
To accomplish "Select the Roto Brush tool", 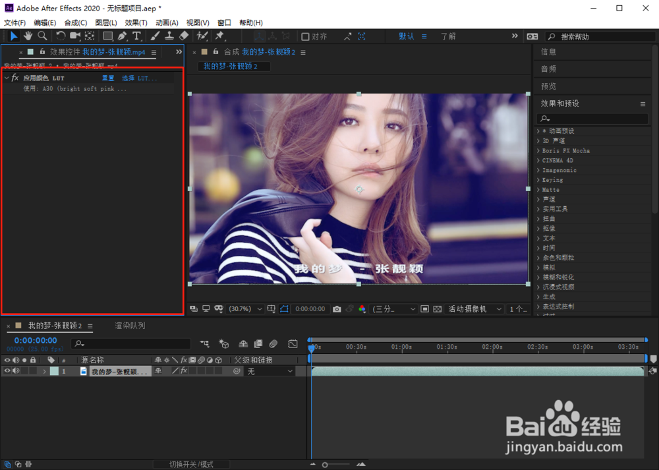I will pos(202,36).
